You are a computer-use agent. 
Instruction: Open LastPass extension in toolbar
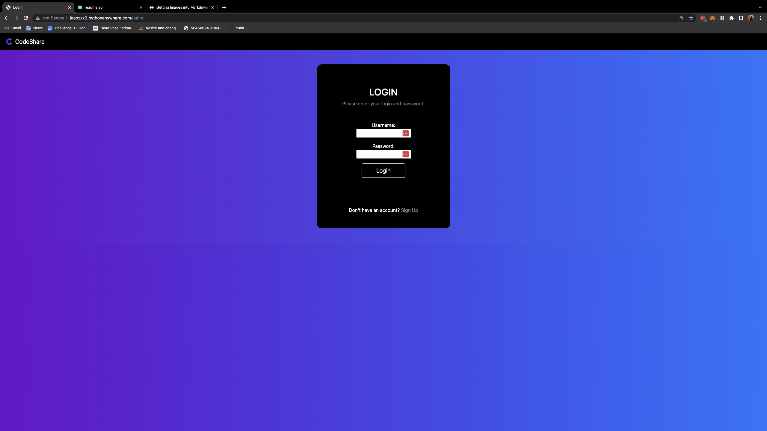tap(703, 18)
